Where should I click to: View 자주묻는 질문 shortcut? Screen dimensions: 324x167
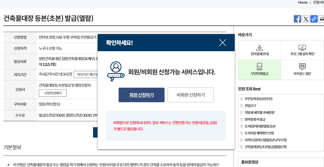coord(302,70)
